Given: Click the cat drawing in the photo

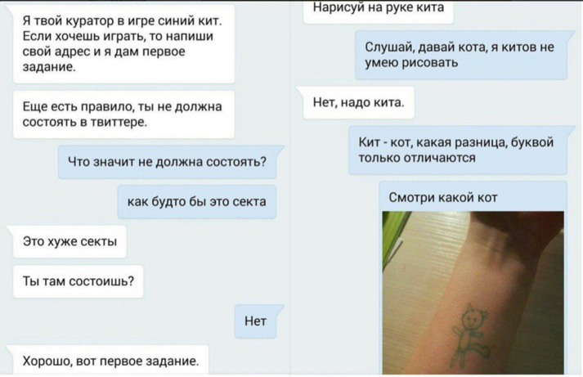Looking at the screenshot, I should (471, 334).
